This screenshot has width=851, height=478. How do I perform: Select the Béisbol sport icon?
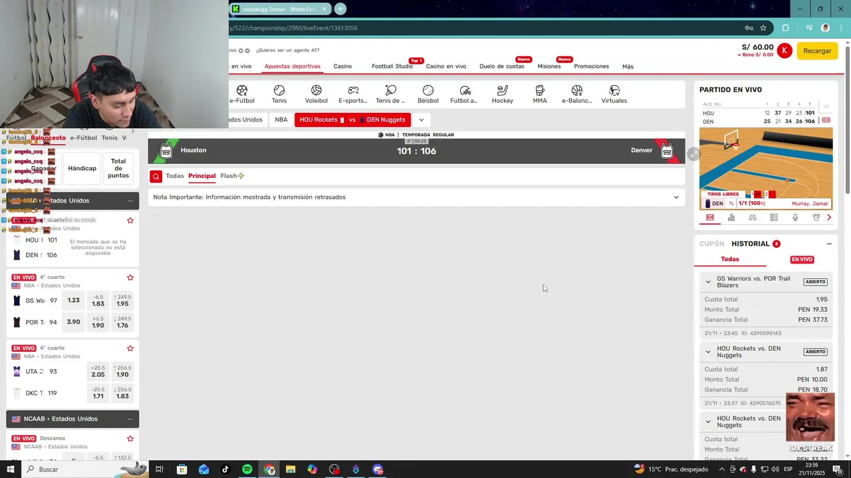(428, 94)
